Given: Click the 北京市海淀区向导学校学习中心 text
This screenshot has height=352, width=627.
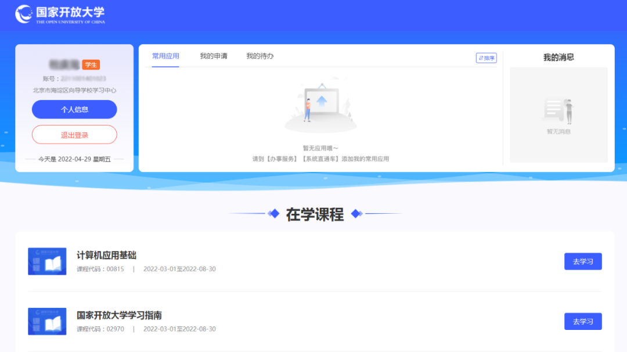Looking at the screenshot, I should pyautogui.click(x=74, y=91).
